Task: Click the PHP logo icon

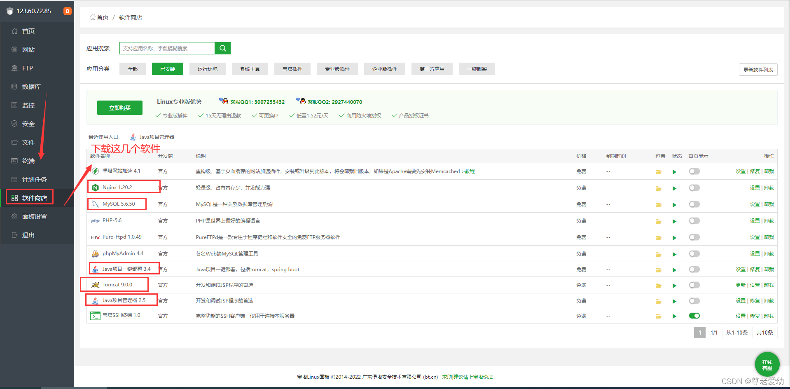Action: point(95,221)
